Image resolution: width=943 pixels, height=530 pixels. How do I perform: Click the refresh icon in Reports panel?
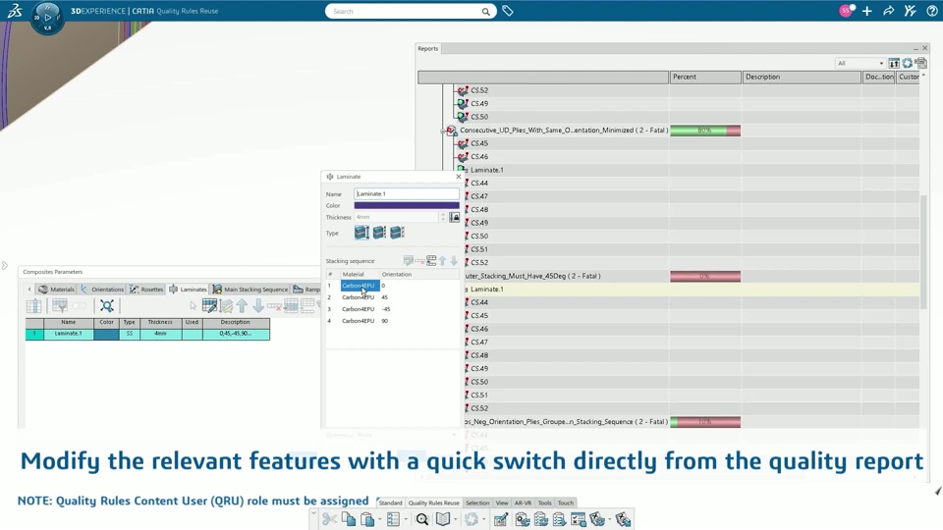click(x=907, y=63)
